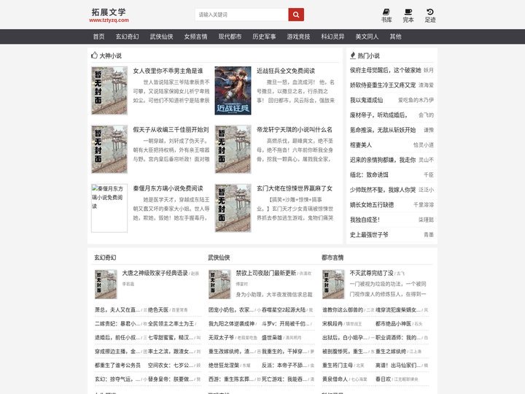Click broken cover image of 秦偃月东方璃
The width and height of the screenshot is (525, 394).
(x=109, y=208)
